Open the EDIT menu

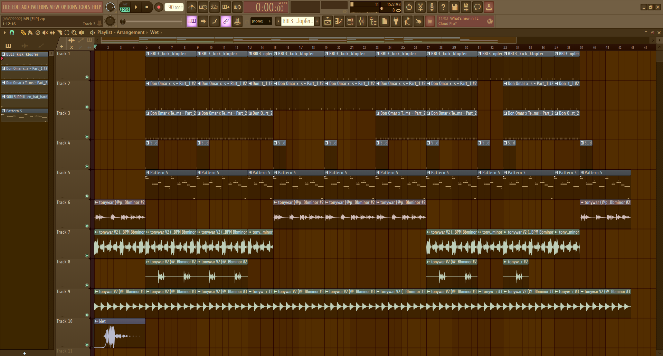[16, 7]
